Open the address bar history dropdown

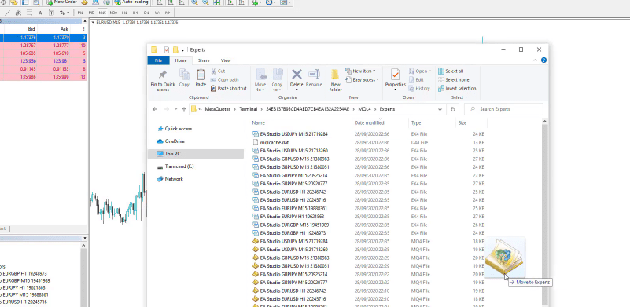pyautogui.click(x=440, y=109)
